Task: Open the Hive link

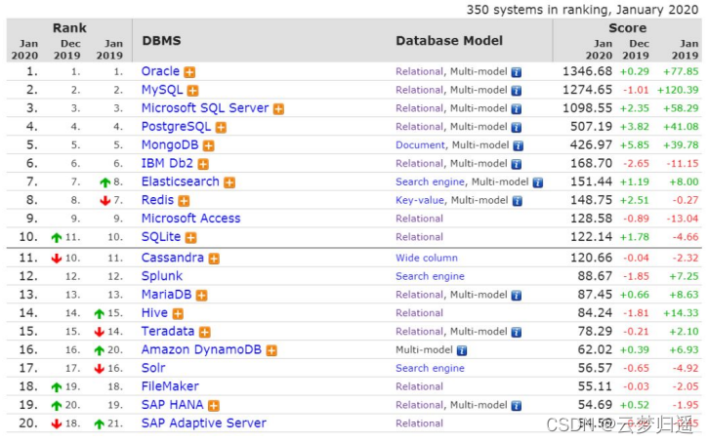Action: tap(154, 312)
